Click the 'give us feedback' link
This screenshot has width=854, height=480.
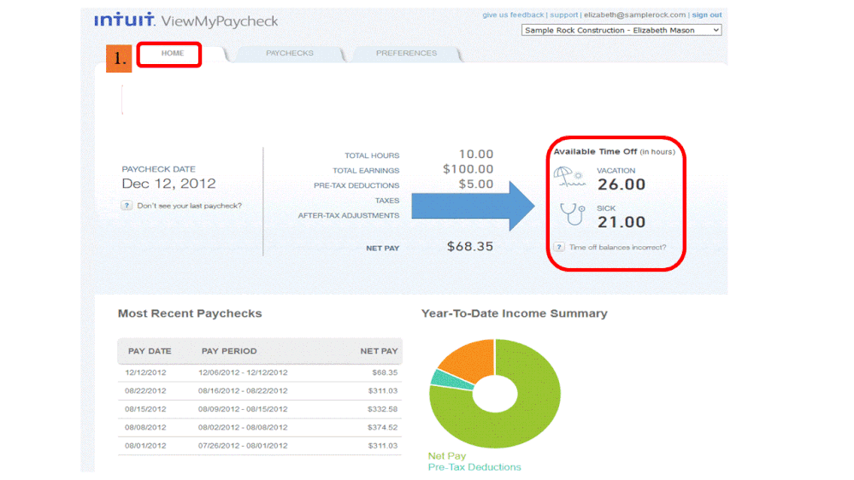(513, 15)
